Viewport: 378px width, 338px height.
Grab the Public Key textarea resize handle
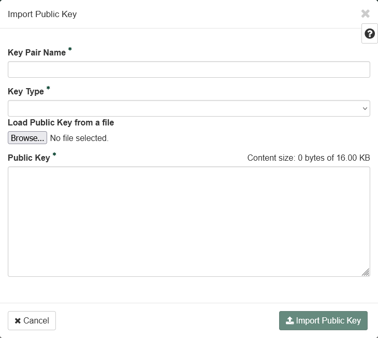click(x=366, y=272)
